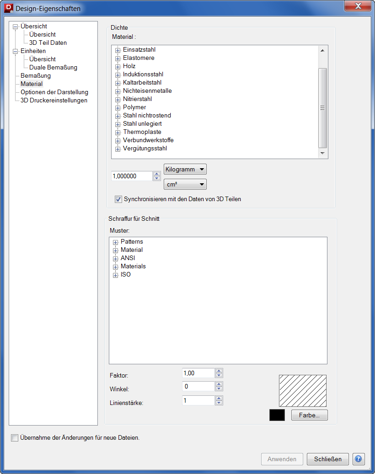The image size is (375, 474).
Task: Select the ISO entry in Muster list
Action: point(125,275)
